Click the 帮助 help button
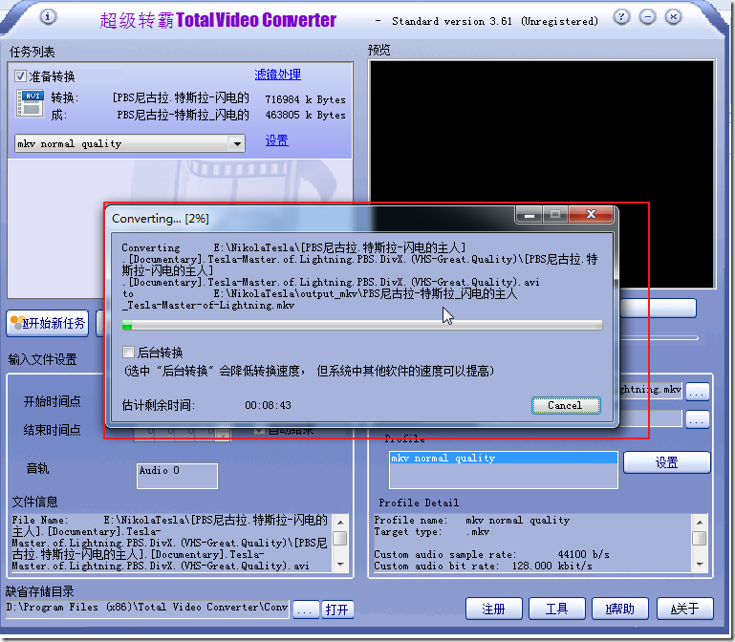Image resolution: width=735 pixels, height=642 pixels. (x=620, y=609)
